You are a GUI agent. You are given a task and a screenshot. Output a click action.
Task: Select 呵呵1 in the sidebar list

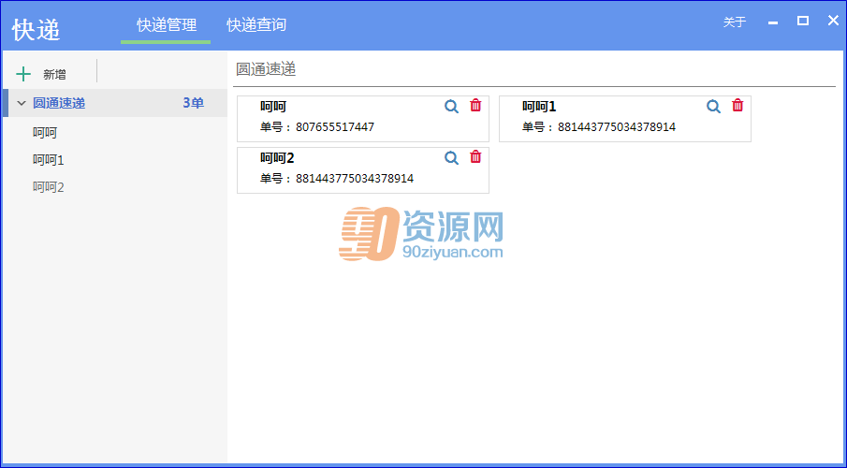point(48,160)
